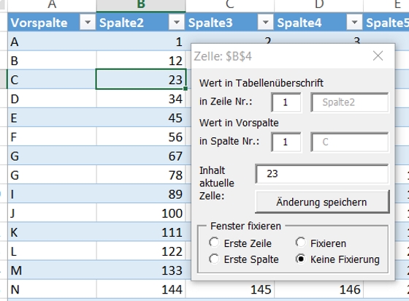Select the Vorspalte cell with letter E
409x301 pixels.
pyautogui.click(x=52, y=118)
